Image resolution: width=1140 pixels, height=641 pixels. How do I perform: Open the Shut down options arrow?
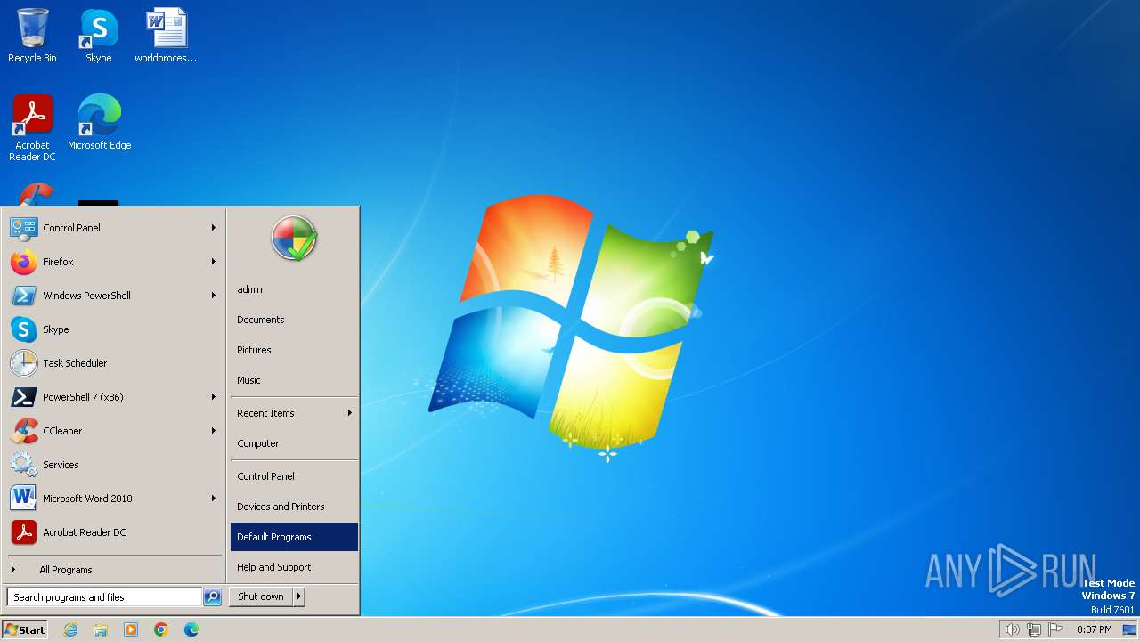click(x=299, y=597)
